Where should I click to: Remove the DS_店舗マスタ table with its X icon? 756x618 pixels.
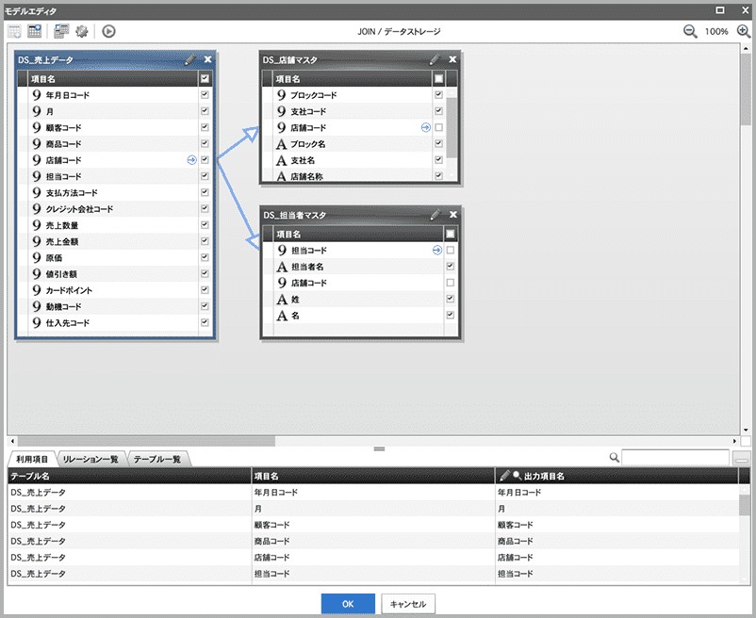click(x=452, y=59)
